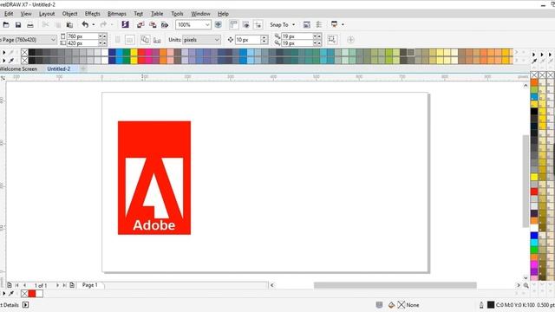The width and height of the screenshot is (555, 312).
Task: Toggle the Show guidelines button
Action: click(x=258, y=24)
